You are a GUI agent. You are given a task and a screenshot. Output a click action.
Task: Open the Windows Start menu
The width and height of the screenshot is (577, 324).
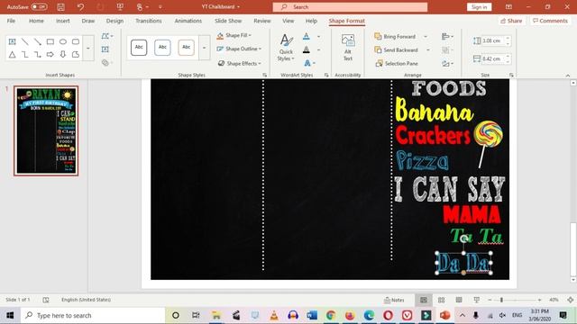click(x=10, y=316)
